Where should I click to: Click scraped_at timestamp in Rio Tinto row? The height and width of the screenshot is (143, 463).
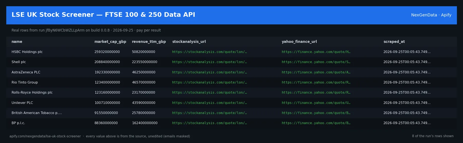407,82
